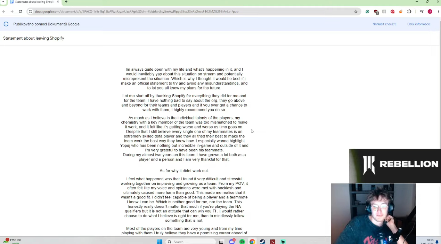Click the browser forward arrow
The width and height of the screenshot is (441, 244).
point(12,11)
